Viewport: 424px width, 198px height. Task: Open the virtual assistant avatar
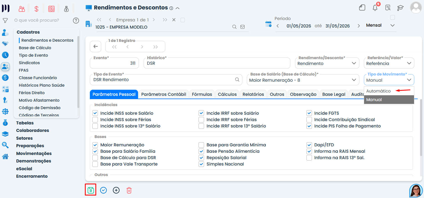point(416,191)
